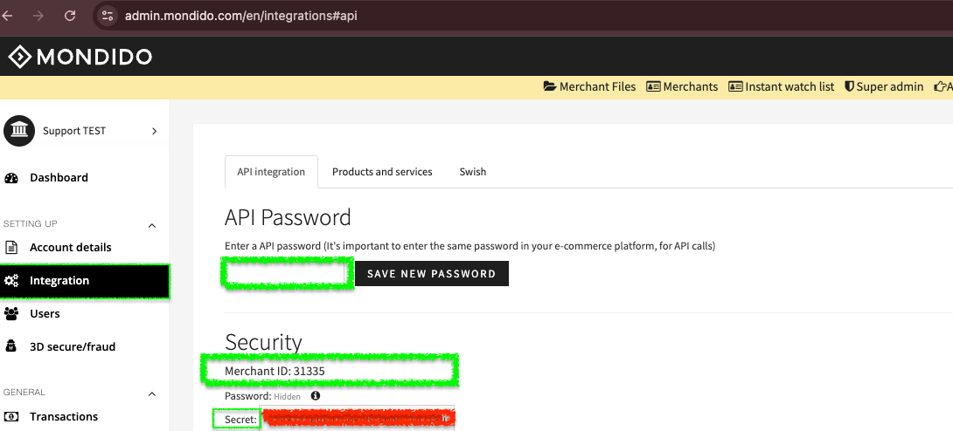Image resolution: width=953 pixels, height=431 pixels.
Task: Reload the page with the refresh icon
Action: [x=70, y=16]
